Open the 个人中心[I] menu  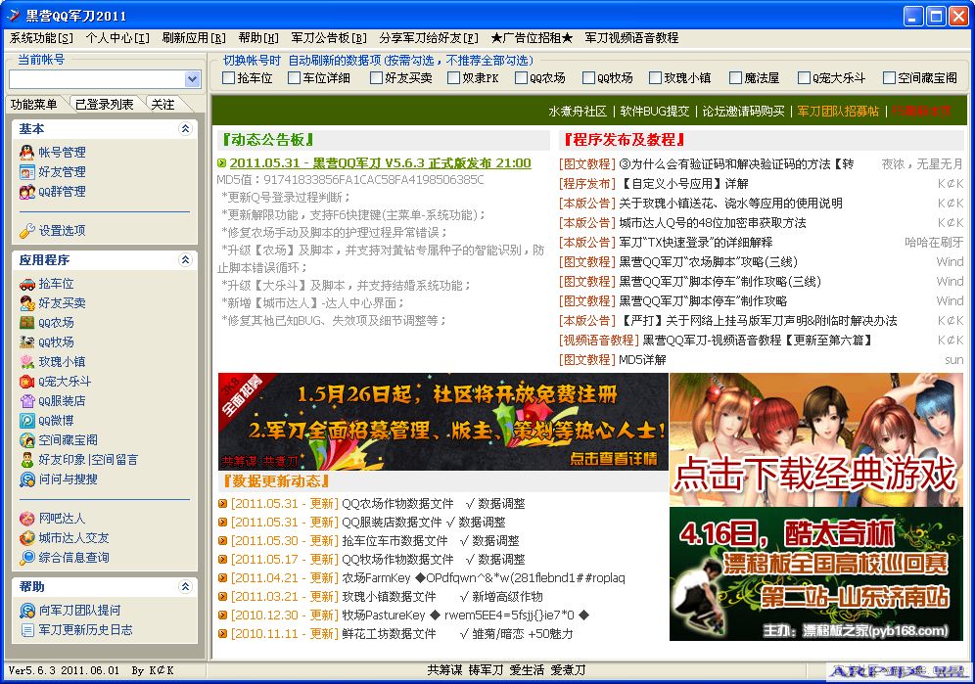pos(117,38)
